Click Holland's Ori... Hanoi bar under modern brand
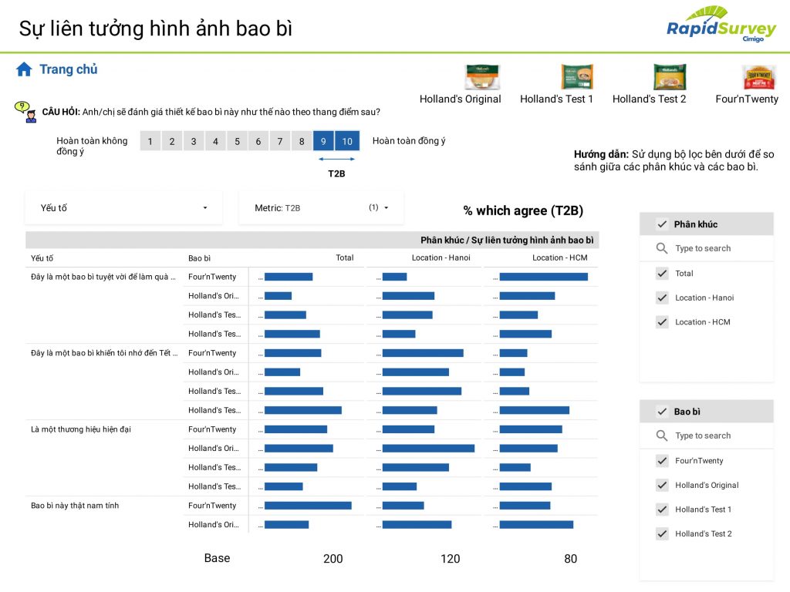 tap(428, 449)
